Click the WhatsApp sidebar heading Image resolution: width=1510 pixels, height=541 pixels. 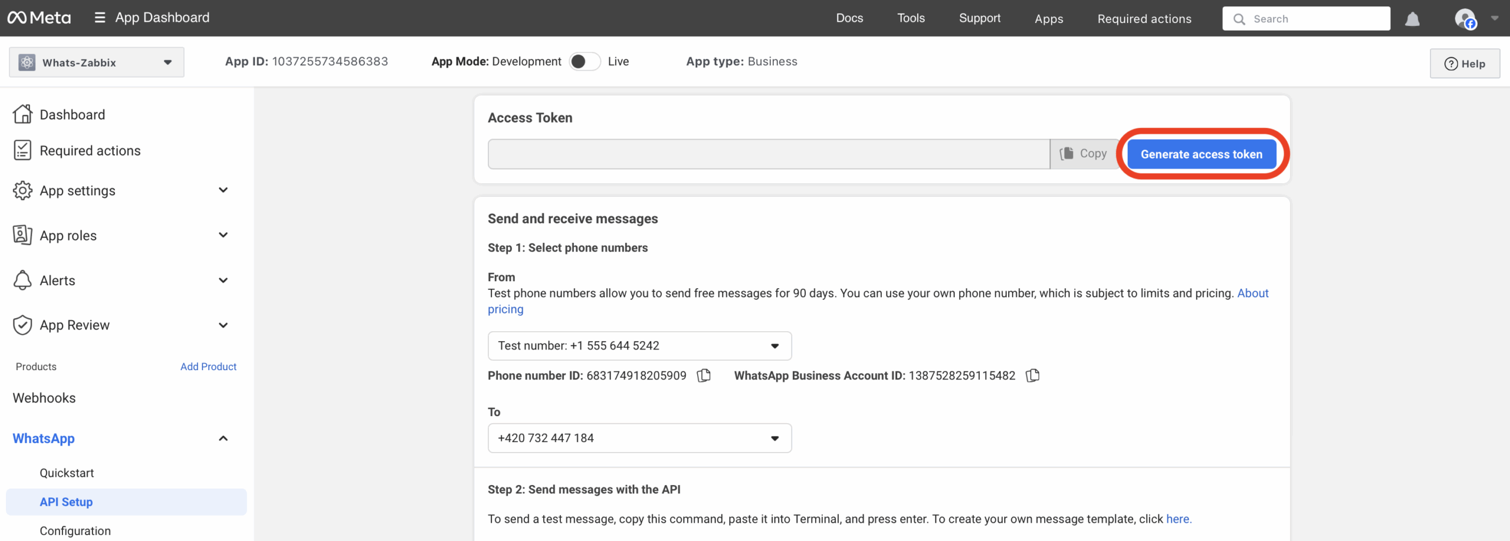[x=44, y=438]
